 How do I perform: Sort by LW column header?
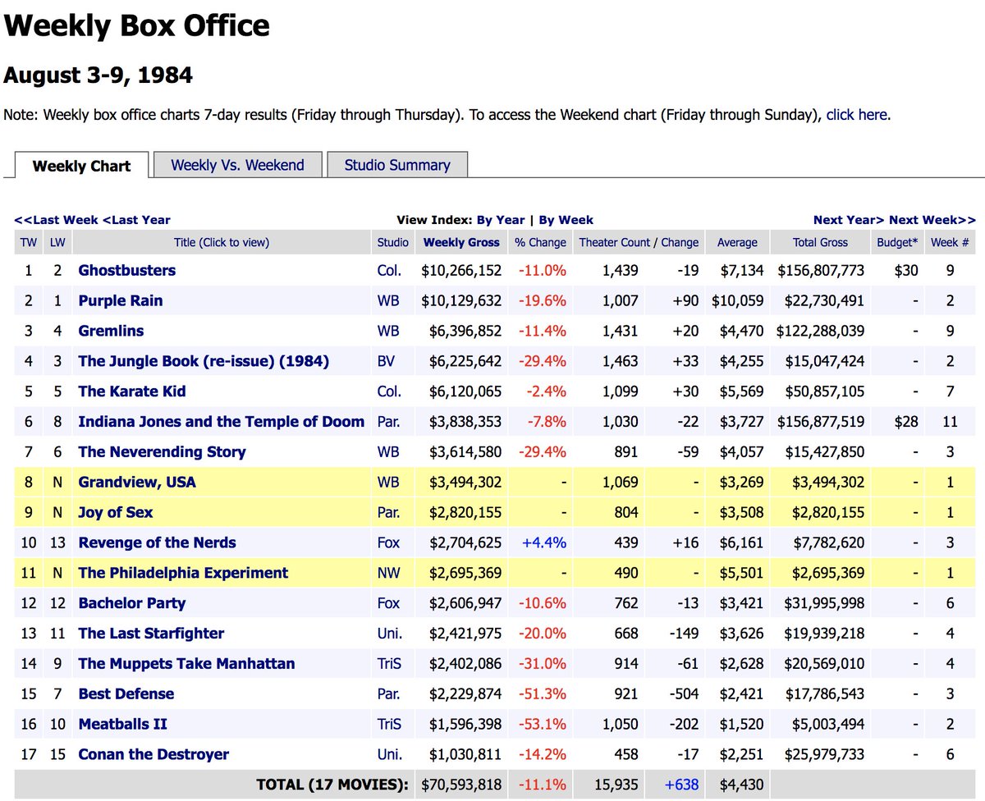[x=57, y=242]
